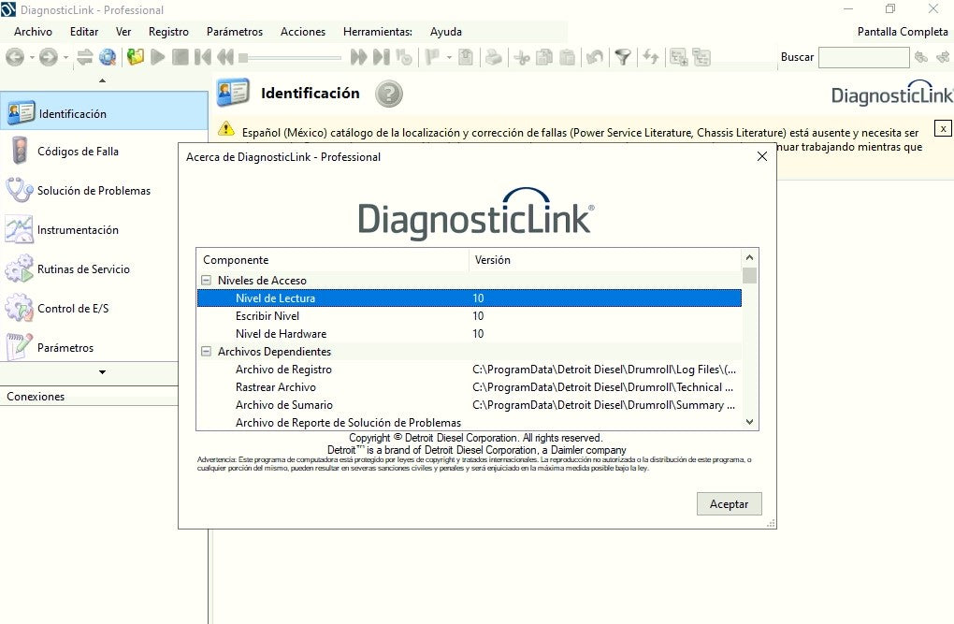The width and height of the screenshot is (954, 624).
Task: Click the sidebar scroll-down triangle
Action: pyautogui.click(x=102, y=372)
